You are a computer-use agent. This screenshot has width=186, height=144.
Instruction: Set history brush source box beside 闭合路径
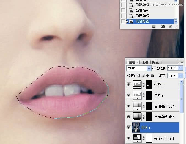tap(124, 21)
